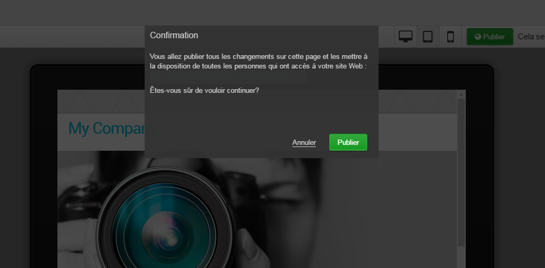The width and height of the screenshot is (545, 268).
Task: Click the triangle-patterned header strip in preview
Action: (101, 102)
